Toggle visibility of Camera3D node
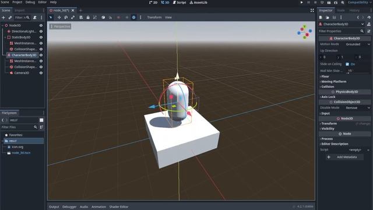This screenshot has height=210, width=373. [x=41, y=73]
